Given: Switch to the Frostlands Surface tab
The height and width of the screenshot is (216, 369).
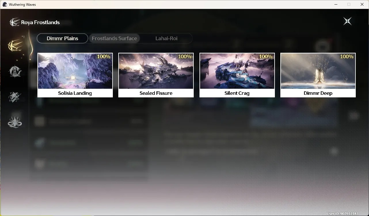Looking at the screenshot, I should click(114, 38).
